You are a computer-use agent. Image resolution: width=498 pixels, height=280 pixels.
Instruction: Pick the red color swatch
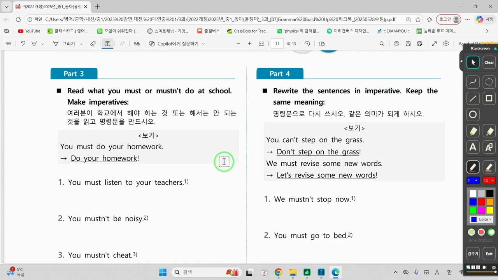[481, 202]
